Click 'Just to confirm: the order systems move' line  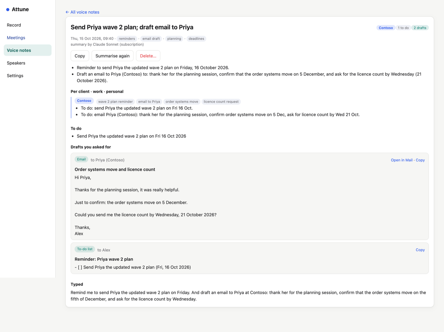point(131,203)
